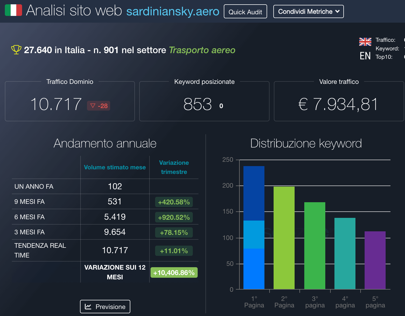405x316 pixels.
Task: Click the chart icon in Previsione button
Action: pos(88,307)
